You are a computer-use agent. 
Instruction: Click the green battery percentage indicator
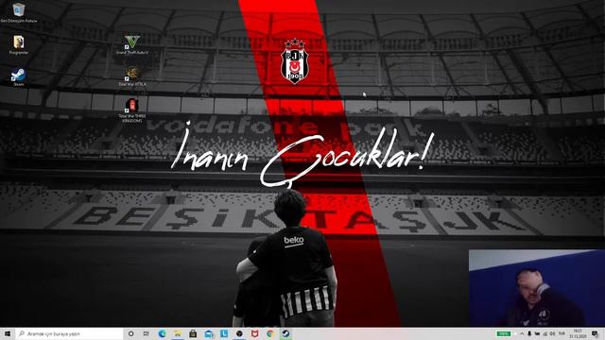point(504,333)
